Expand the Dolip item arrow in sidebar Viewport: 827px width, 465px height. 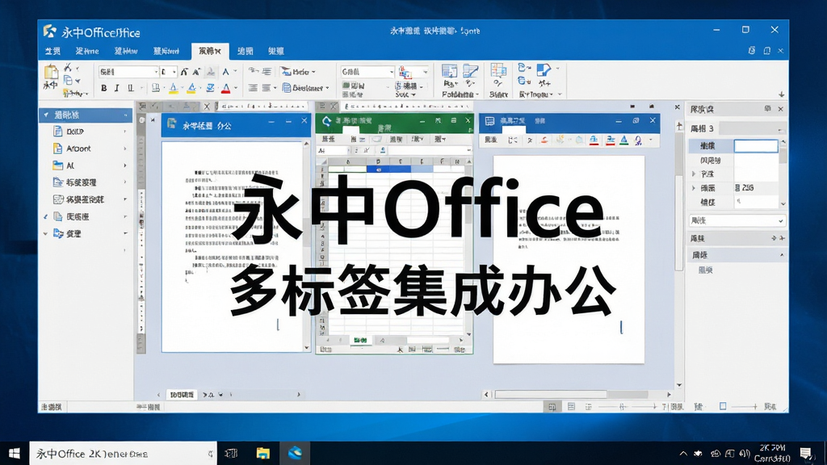pos(125,132)
